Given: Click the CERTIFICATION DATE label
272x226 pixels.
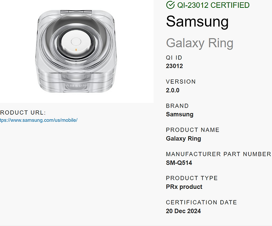Looking at the screenshot, I should tap(201, 202).
